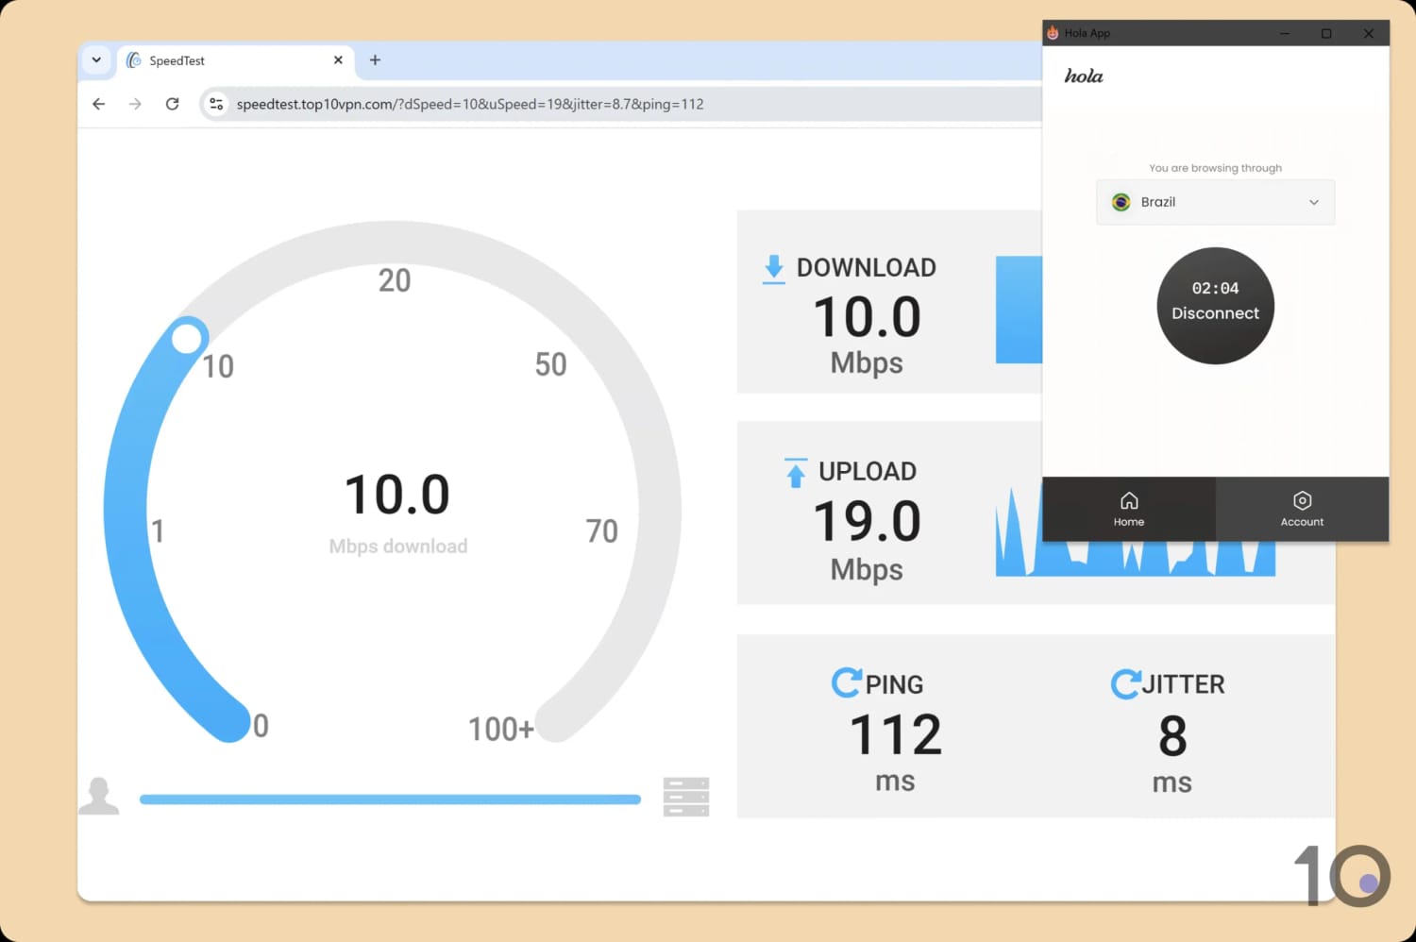
Task: Click the upload arrow icon
Action: pos(796,473)
